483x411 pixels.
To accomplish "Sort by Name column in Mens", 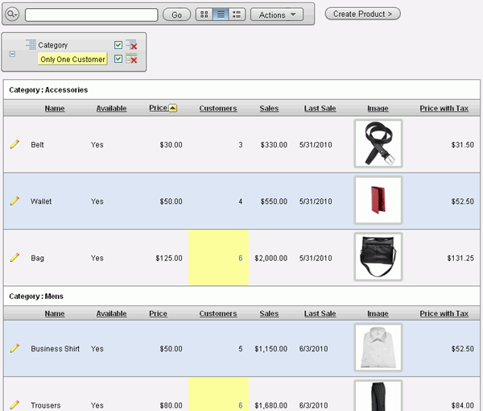I will pos(55,313).
